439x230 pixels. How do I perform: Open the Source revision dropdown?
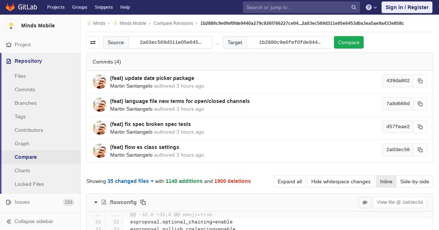pos(170,42)
